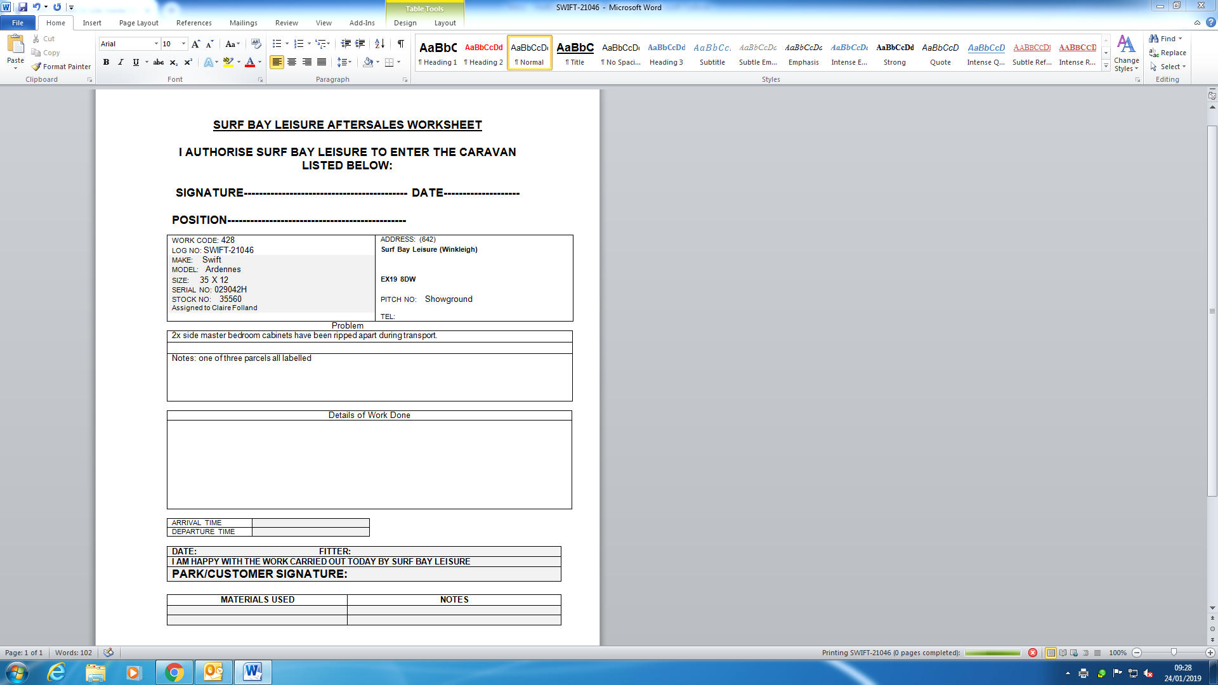This screenshot has height=685, width=1218.
Task: Open Google Chrome from the taskbar
Action: pos(174,672)
